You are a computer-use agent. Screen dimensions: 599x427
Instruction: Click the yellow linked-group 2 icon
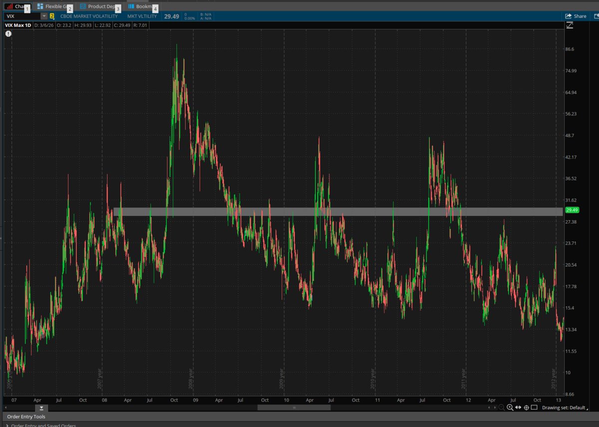coord(51,16)
